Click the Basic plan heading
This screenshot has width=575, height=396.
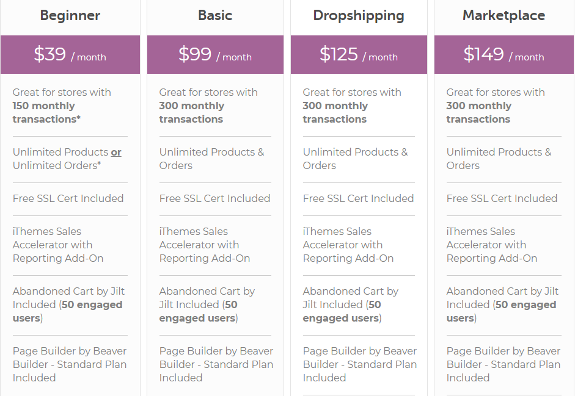pyautogui.click(x=215, y=15)
